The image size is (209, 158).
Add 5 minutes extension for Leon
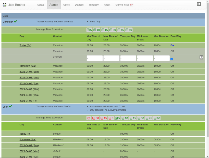[x=117, y=118]
